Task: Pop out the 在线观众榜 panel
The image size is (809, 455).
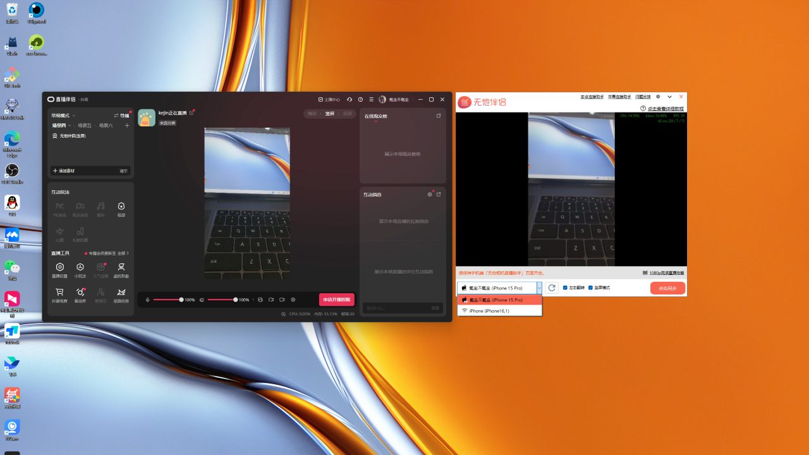Action: tap(439, 116)
